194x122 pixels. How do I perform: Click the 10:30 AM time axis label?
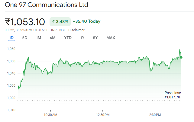pos(50,115)
